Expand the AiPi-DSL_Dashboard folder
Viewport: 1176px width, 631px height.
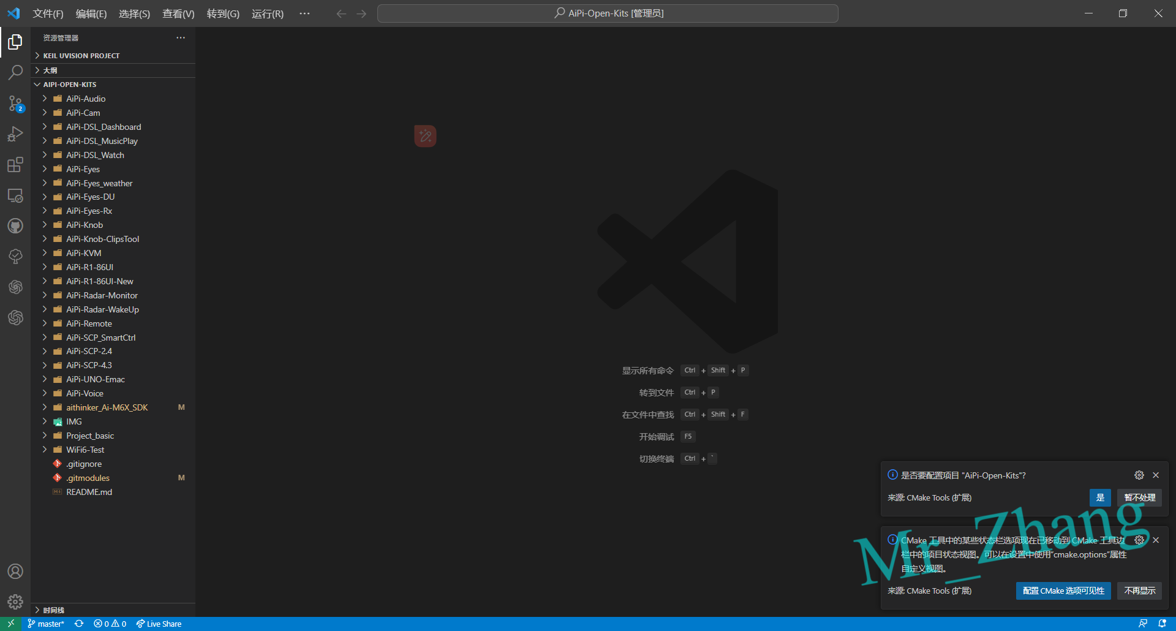coord(113,127)
